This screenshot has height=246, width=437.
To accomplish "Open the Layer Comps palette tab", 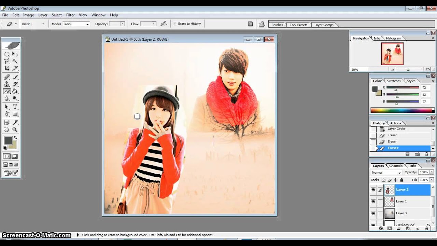I will click(x=324, y=25).
